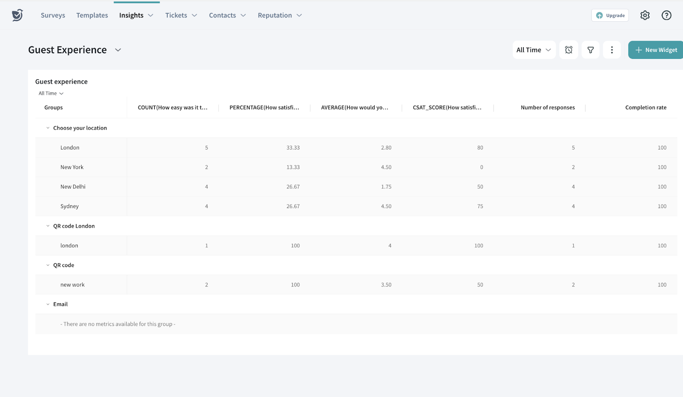Click Sydney's CSAT score 75

[x=480, y=206]
